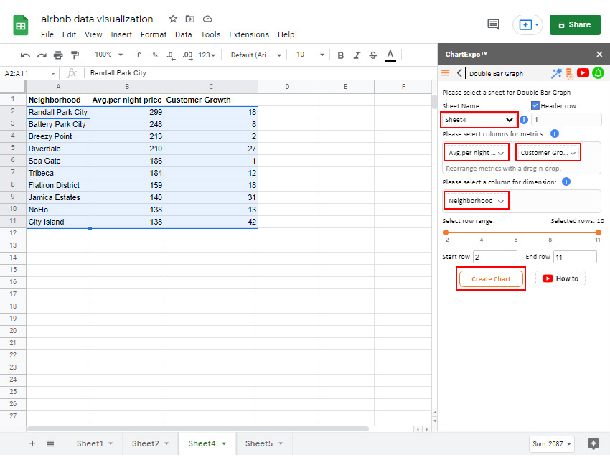Open the Avg.per night metric dropdown
This screenshot has width=610, height=470.
click(477, 153)
